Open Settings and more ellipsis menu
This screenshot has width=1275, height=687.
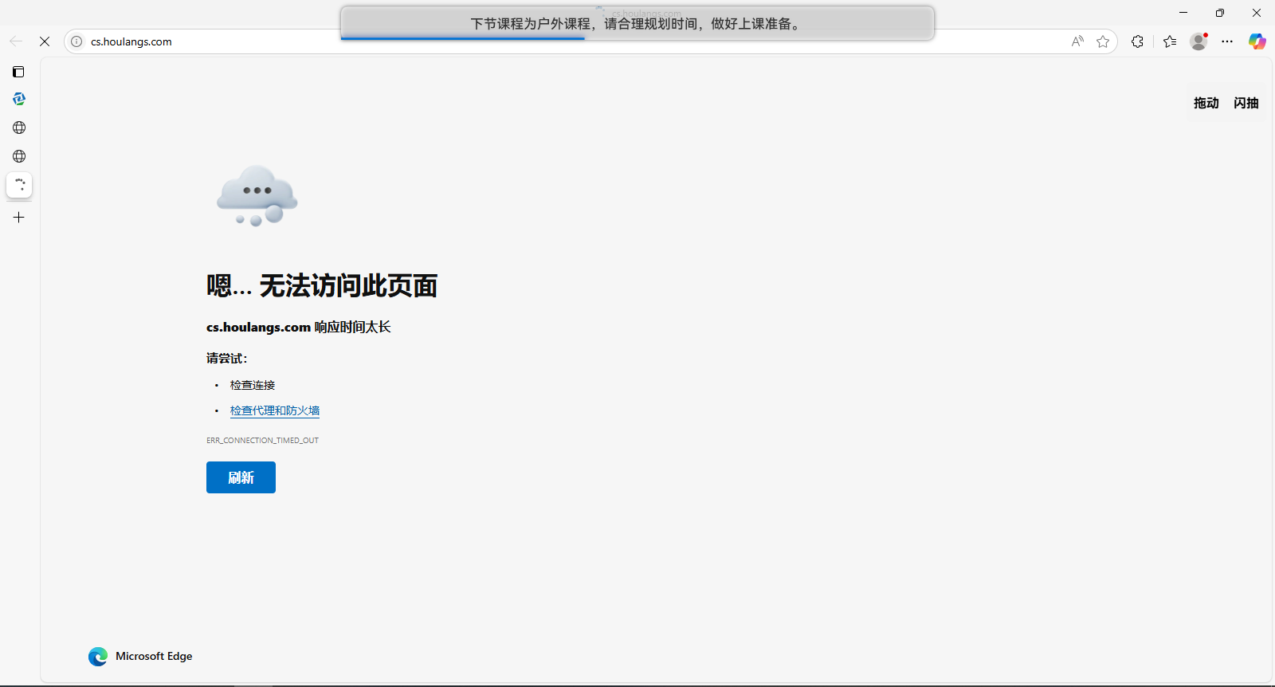[1227, 41]
